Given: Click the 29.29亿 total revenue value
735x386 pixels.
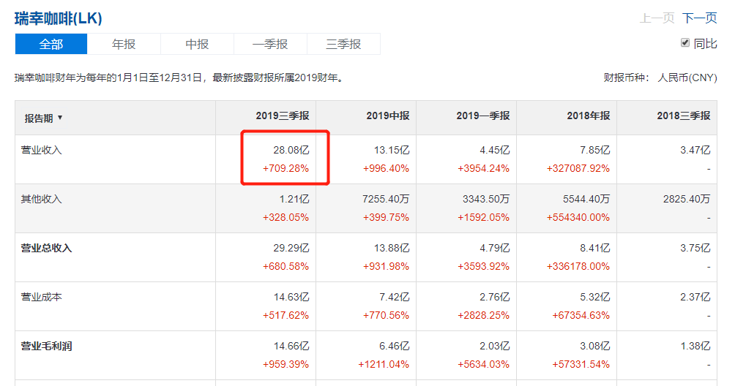Looking at the screenshot, I should [291, 248].
